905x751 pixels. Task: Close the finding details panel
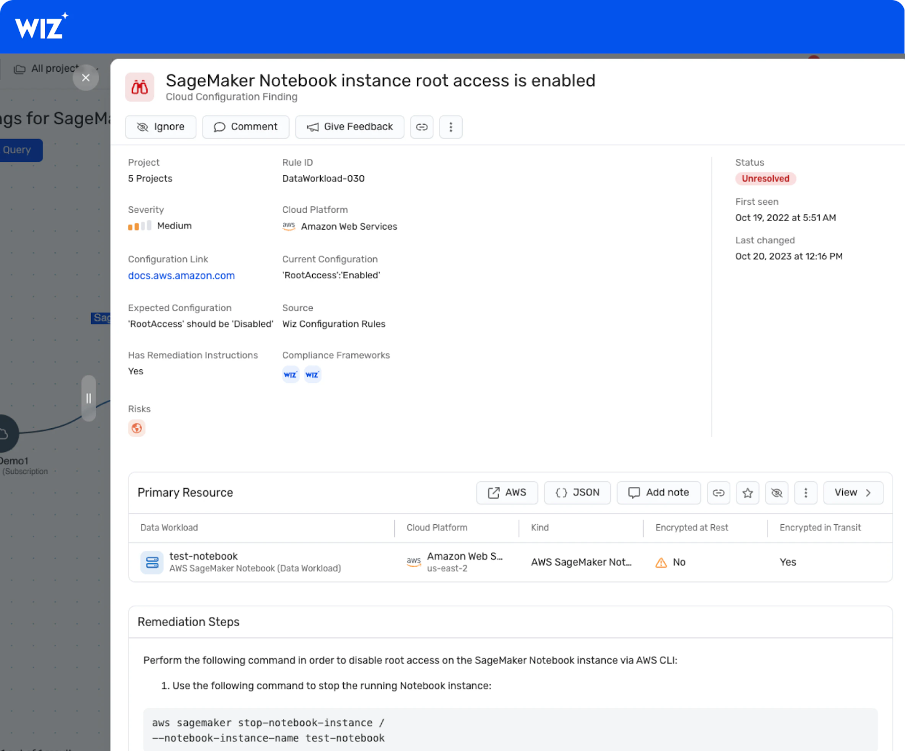pos(86,77)
